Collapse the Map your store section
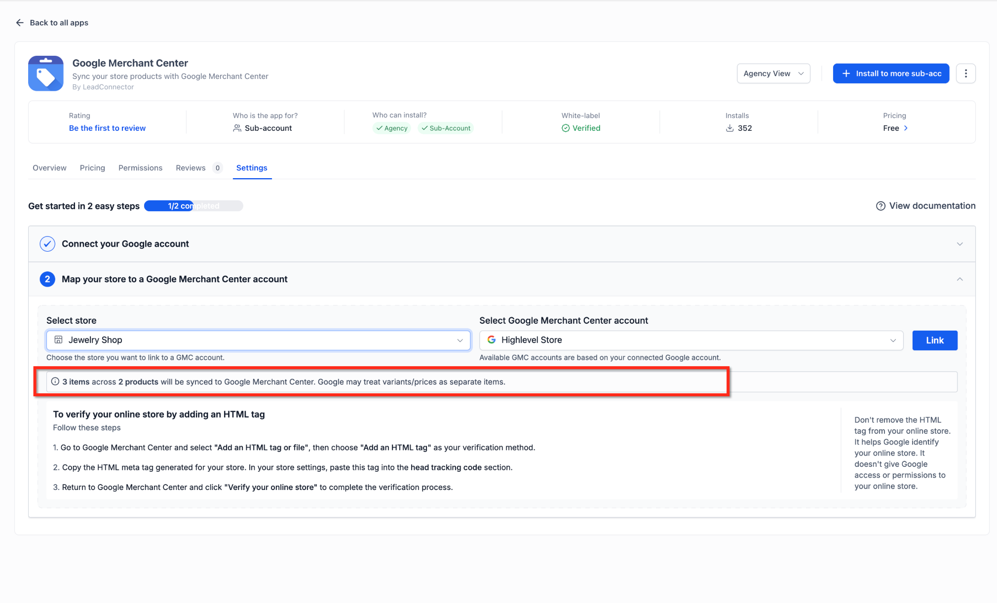997x603 pixels. (x=501, y=279)
